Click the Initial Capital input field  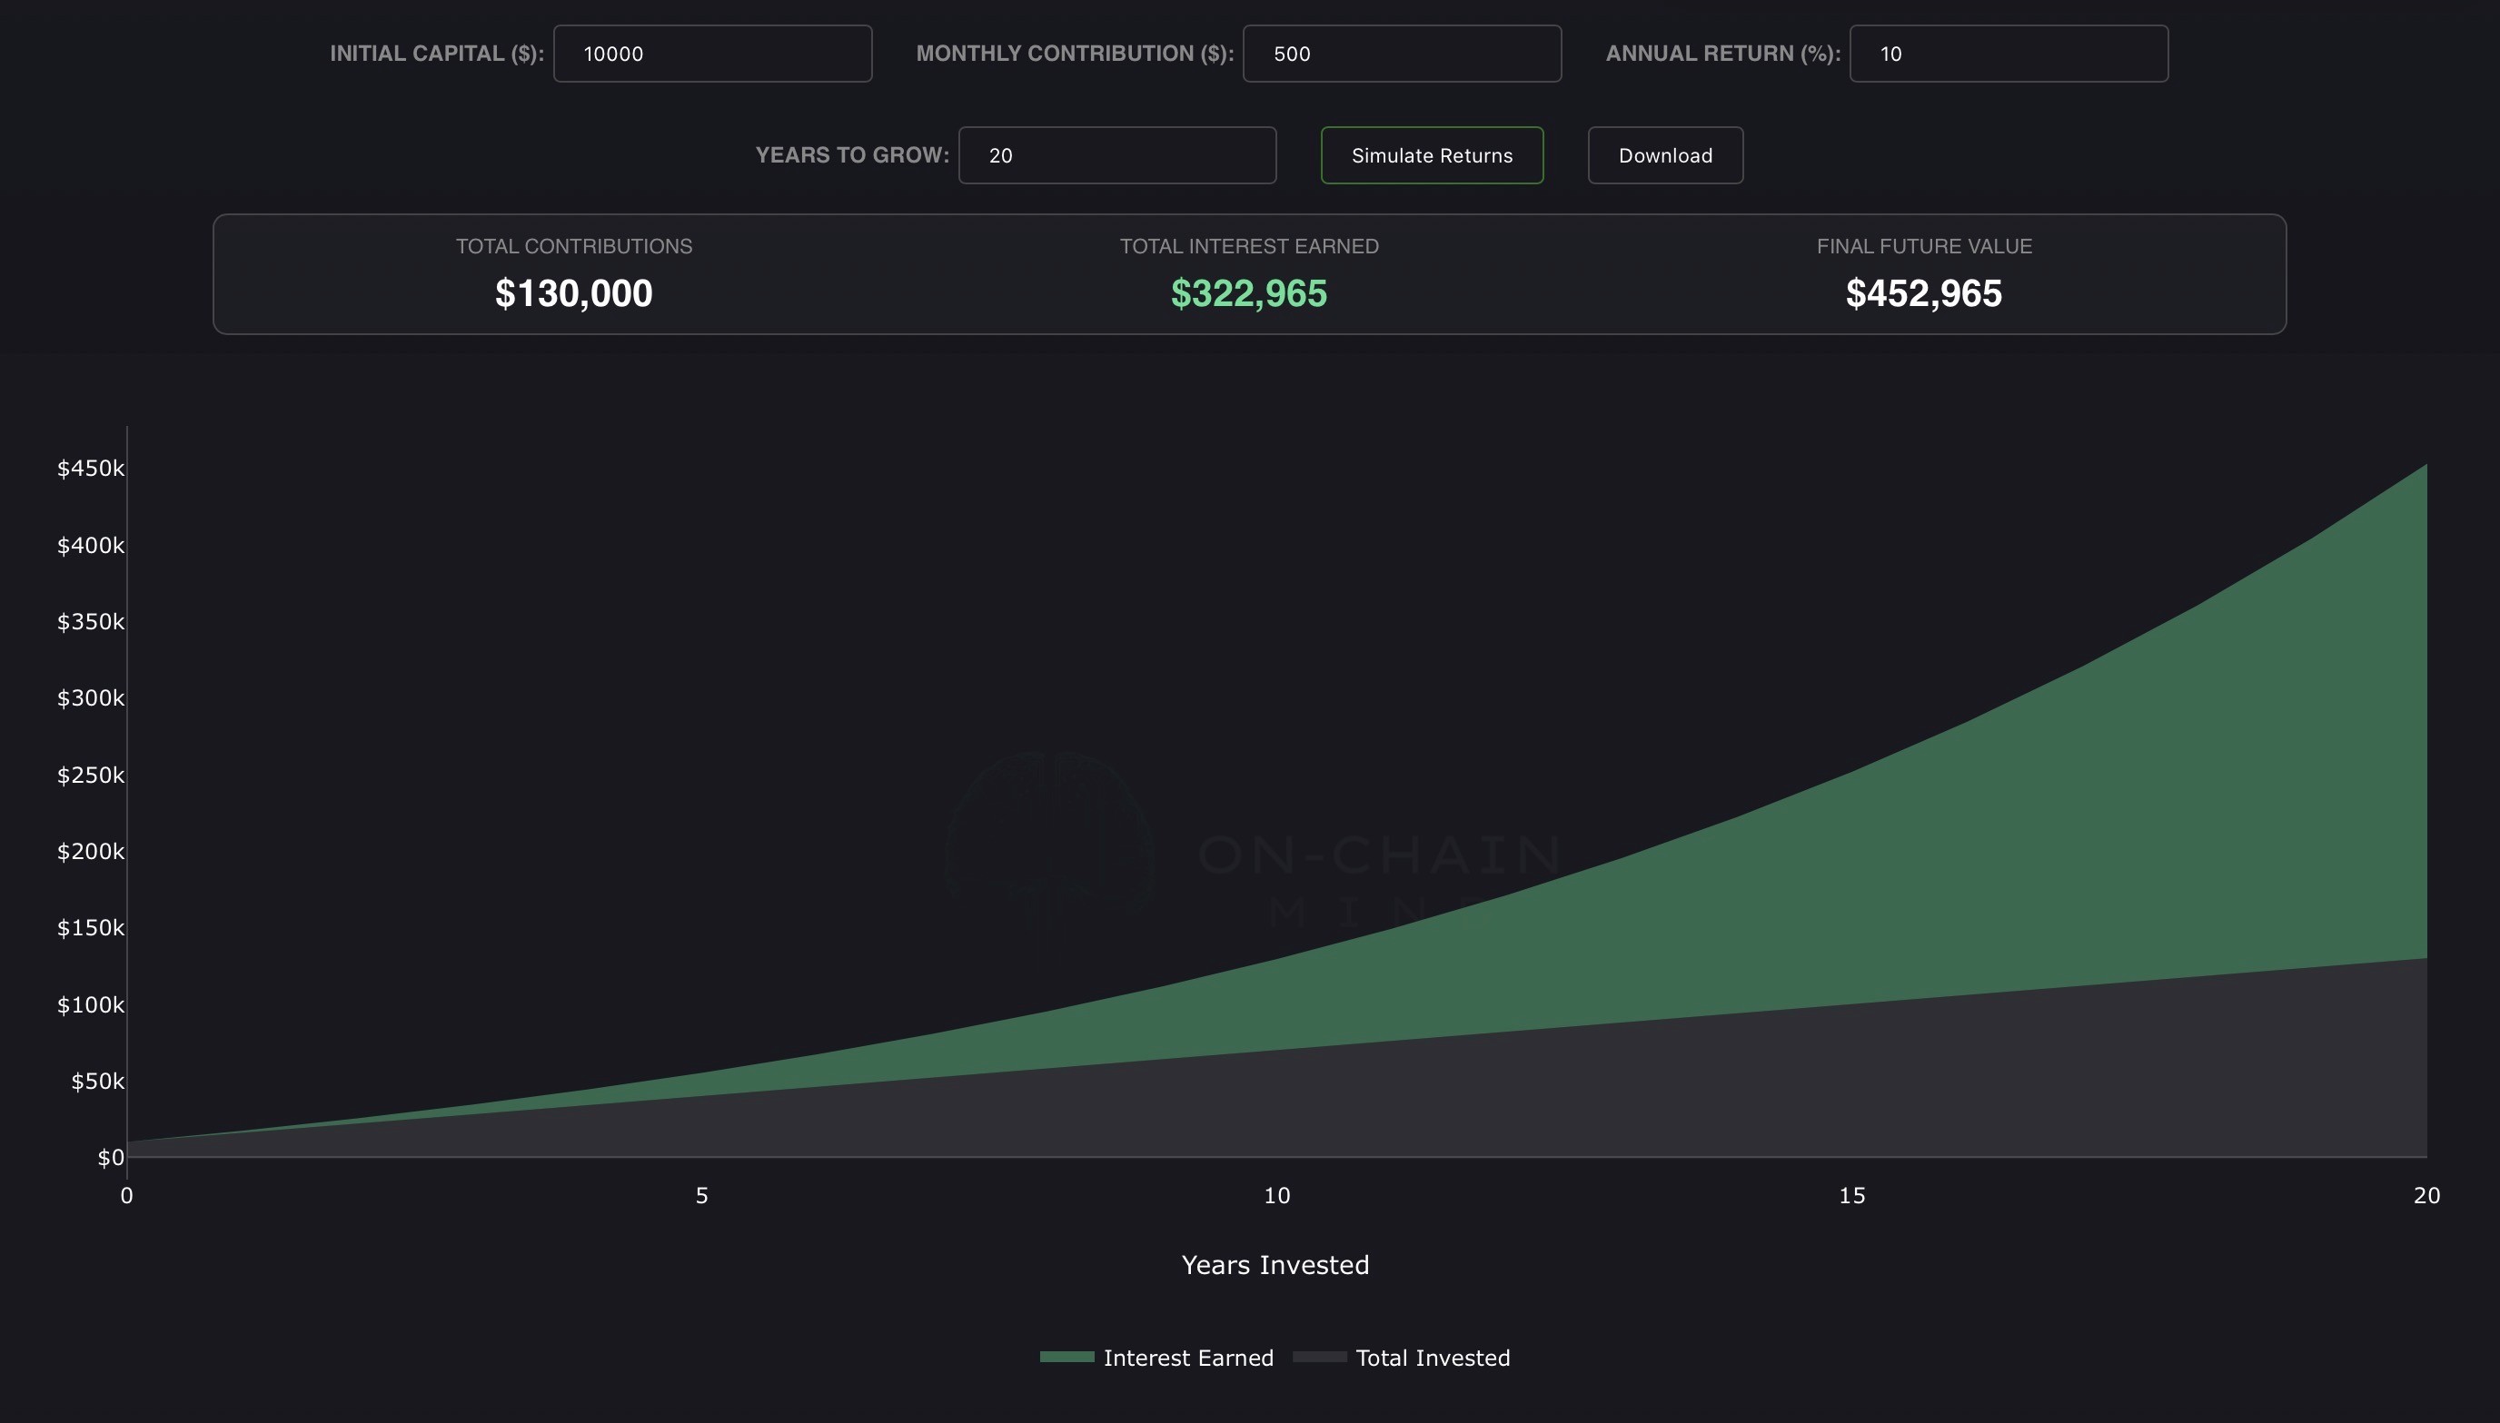[x=712, y=54]
